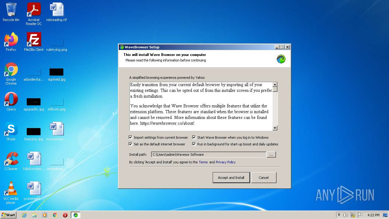Click the Install path text field
The width and height of the screenshot is (389, 219).
(x=208, y=155)
